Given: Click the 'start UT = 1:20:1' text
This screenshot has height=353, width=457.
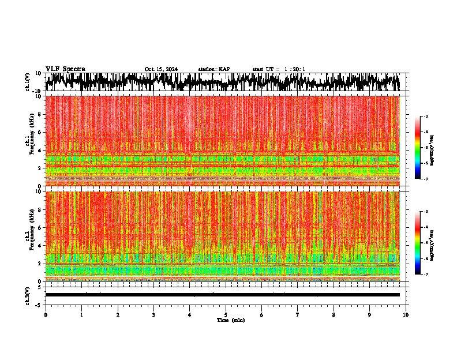Looking at the screenshot, I should (279, 69).
